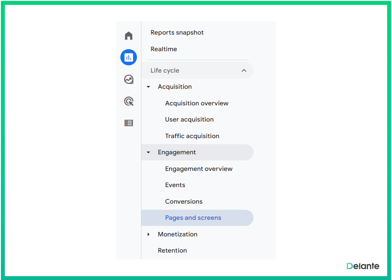Open the Home icon in the sidebar
Image resolution: width=392 pixels, height=280 pixels.
click(x=129, y=36)
